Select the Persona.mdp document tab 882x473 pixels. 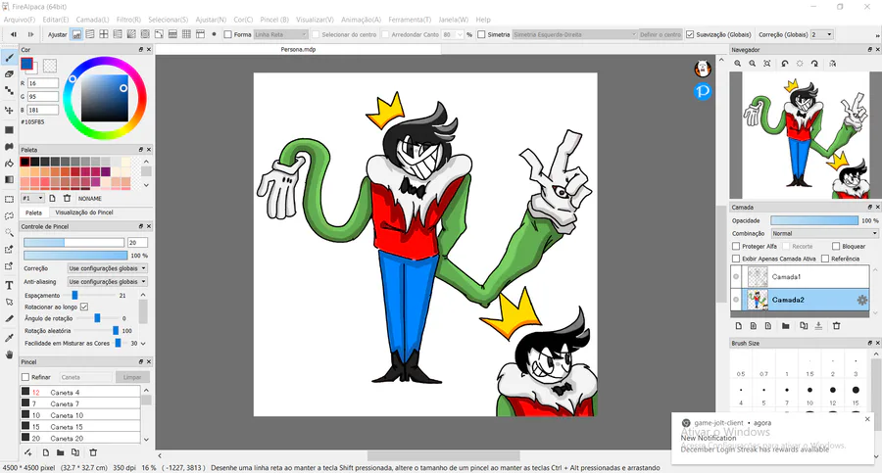tap(298, 50)
